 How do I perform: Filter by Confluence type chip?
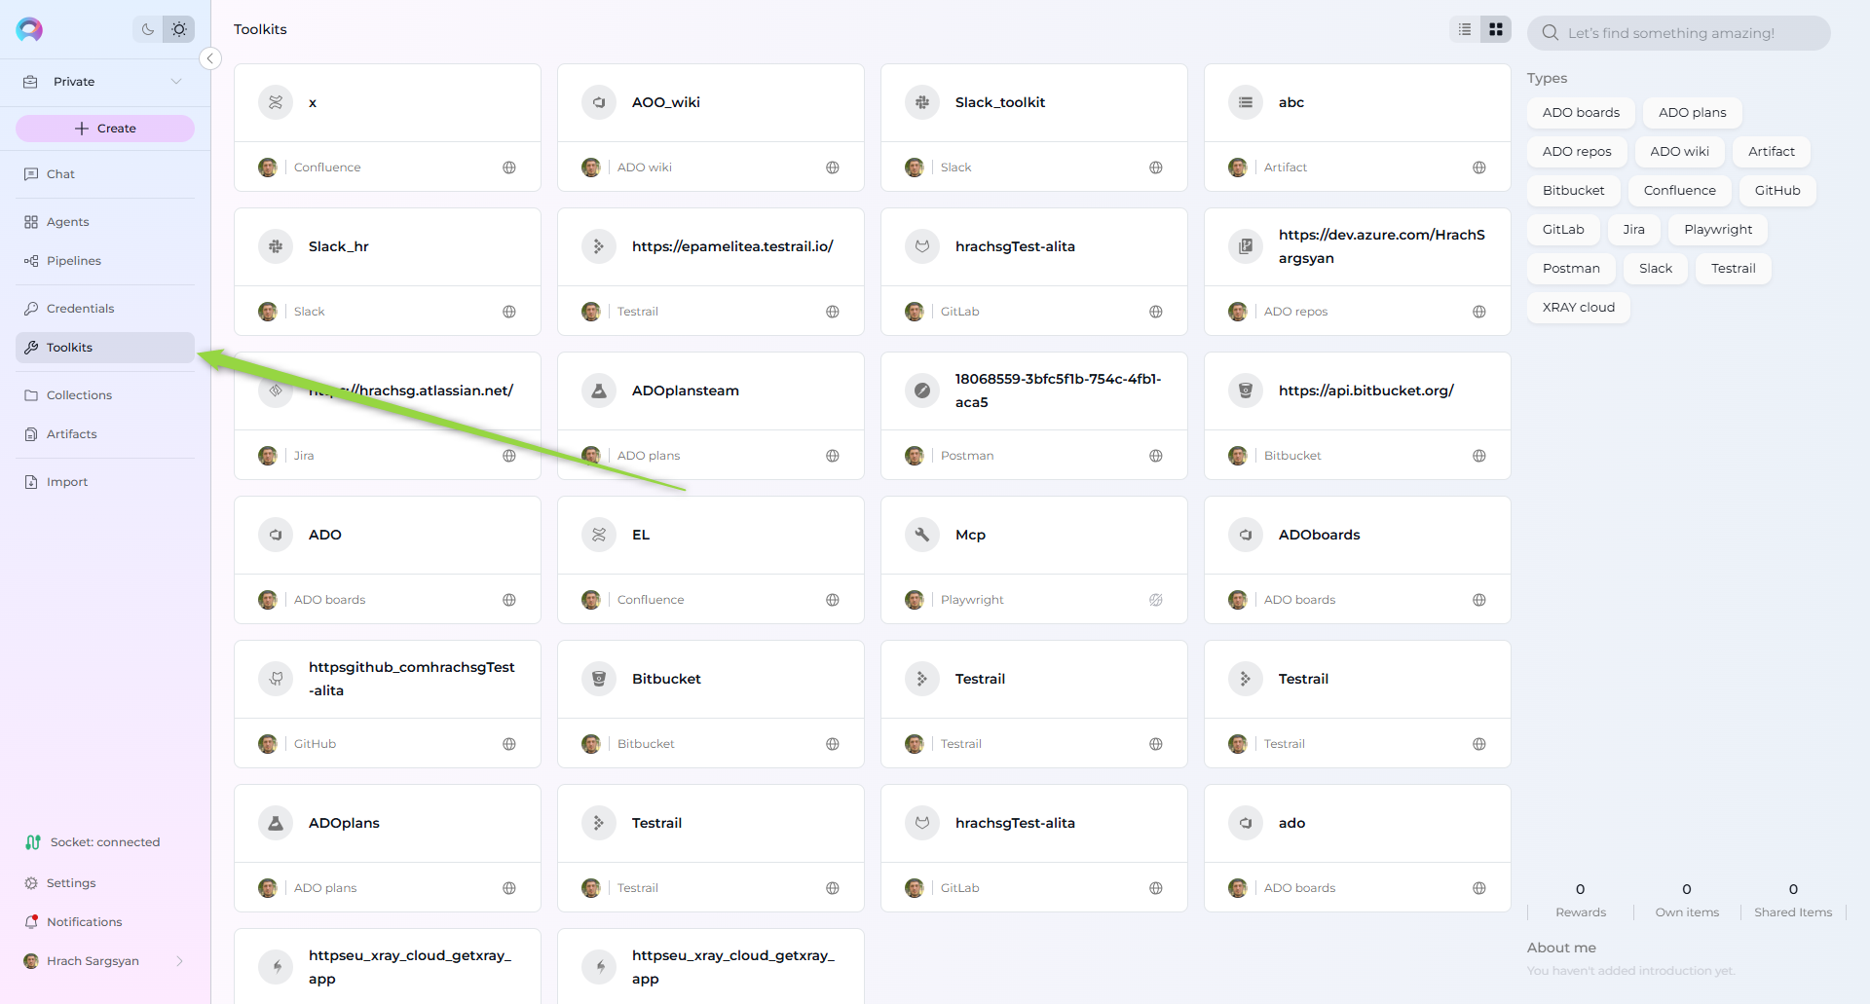pyautogui.click(x=1679, y=191)
